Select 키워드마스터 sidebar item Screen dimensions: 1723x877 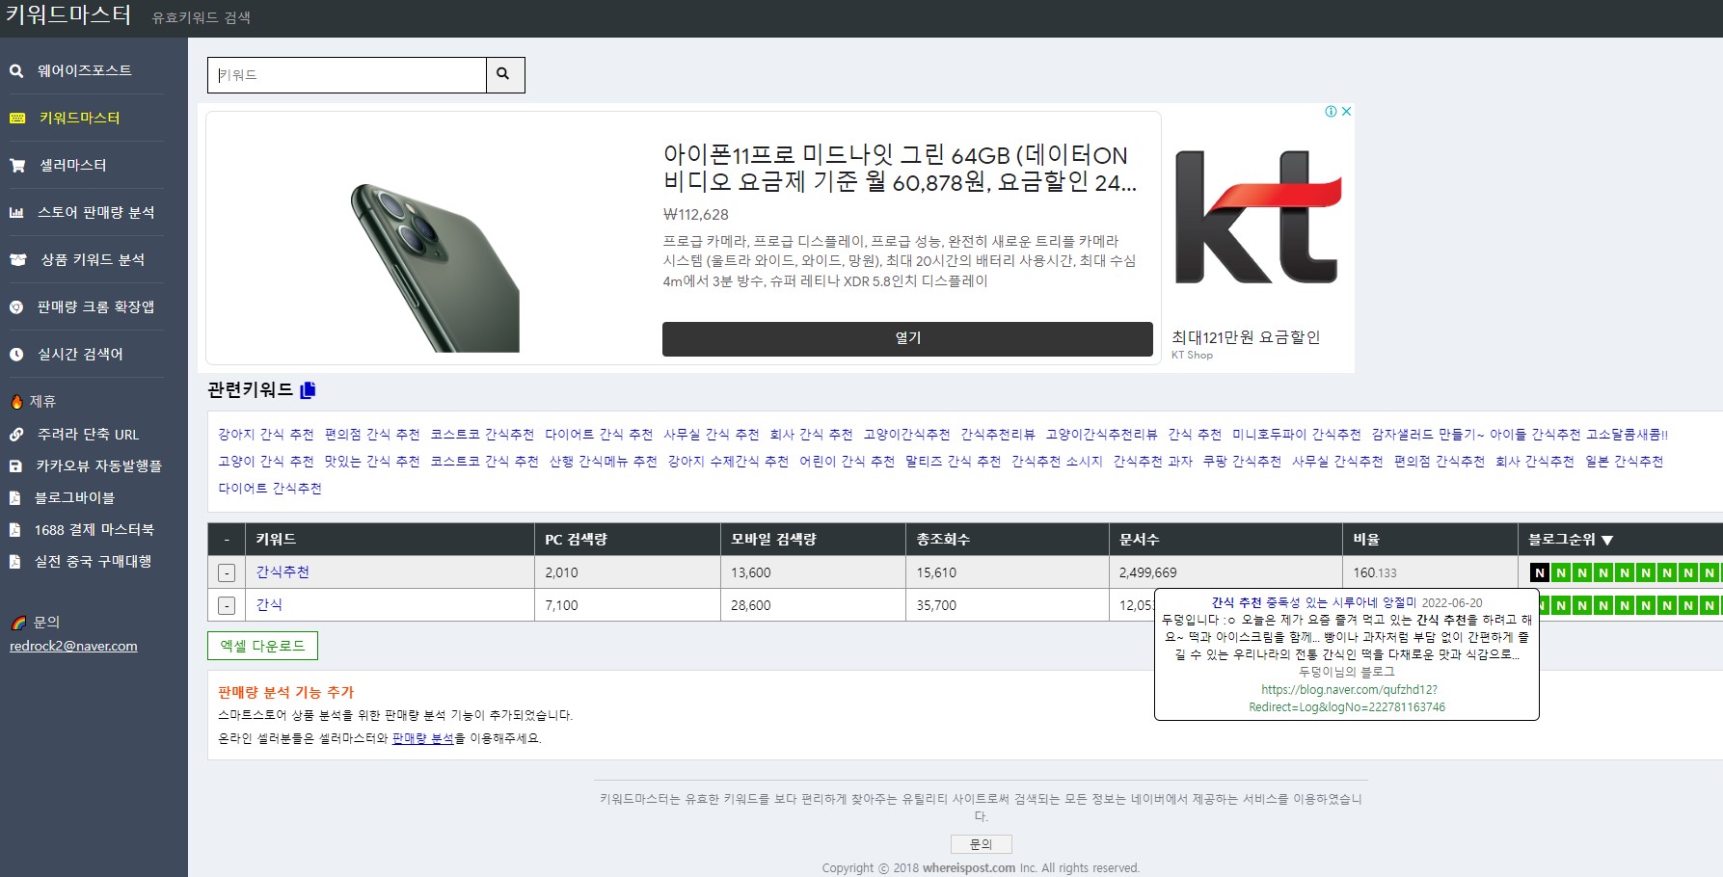pos(79,118)
